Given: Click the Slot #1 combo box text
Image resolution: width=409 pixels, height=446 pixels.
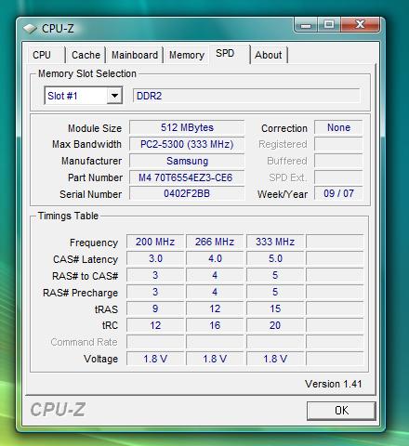Looking at the screenshot, I should tap(62, 96).
